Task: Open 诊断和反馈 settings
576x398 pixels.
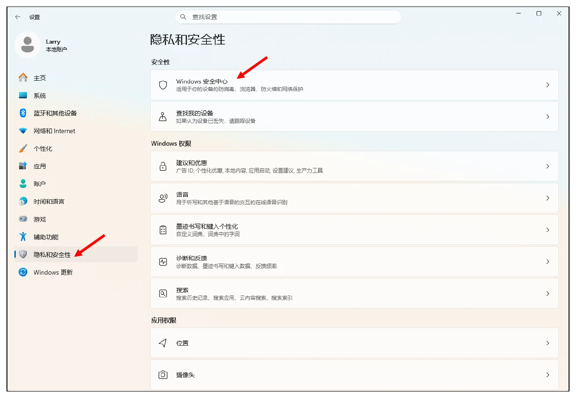Action: pyautogui.click(x=354, y=262)
